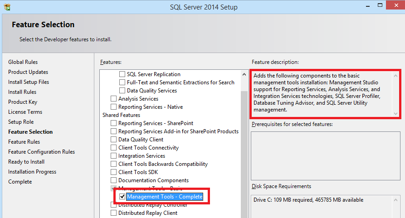Click the License Terms step

[25, 112]
